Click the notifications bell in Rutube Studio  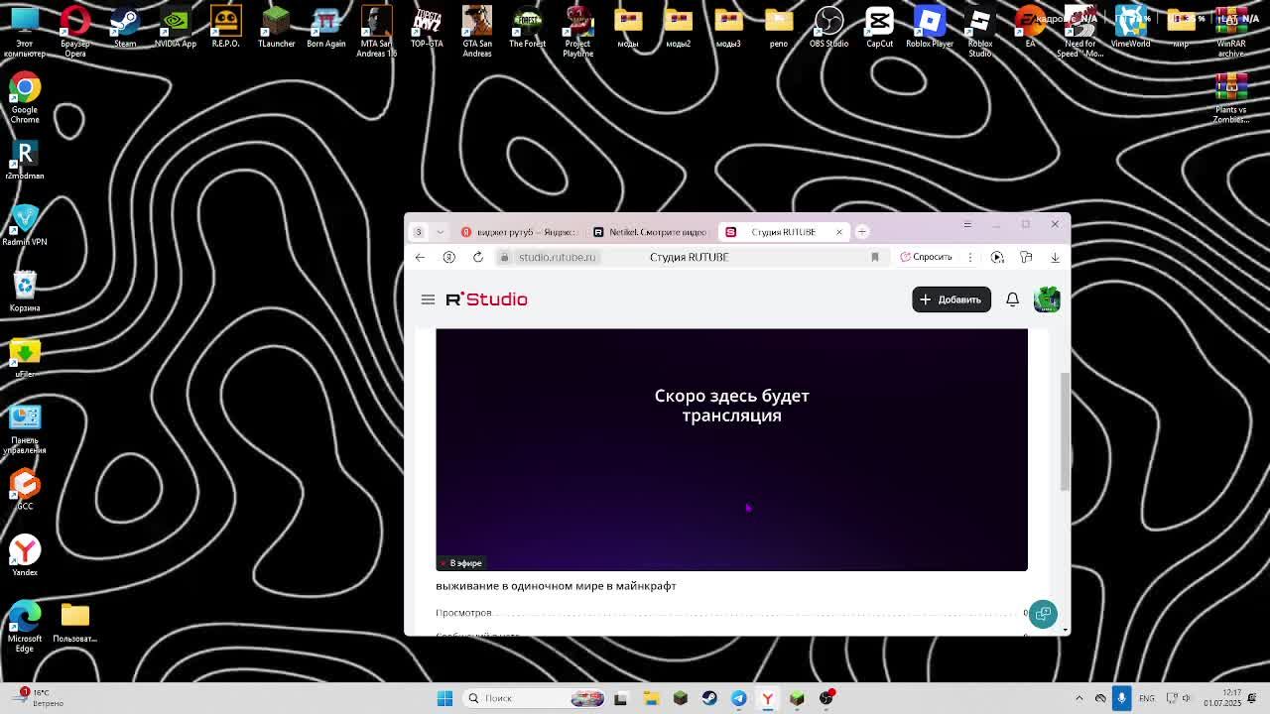[1012, 299]
